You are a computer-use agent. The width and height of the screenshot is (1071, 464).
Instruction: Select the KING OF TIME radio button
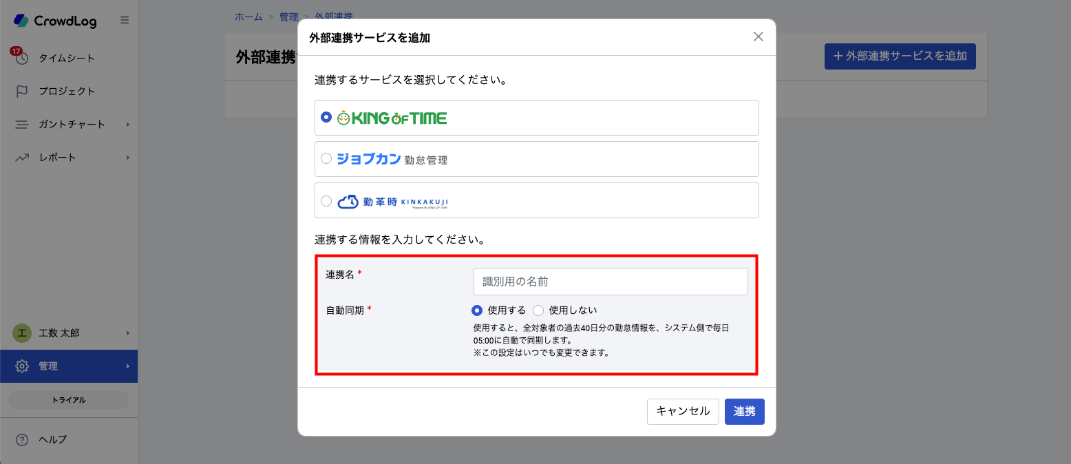tap(326, 118)
